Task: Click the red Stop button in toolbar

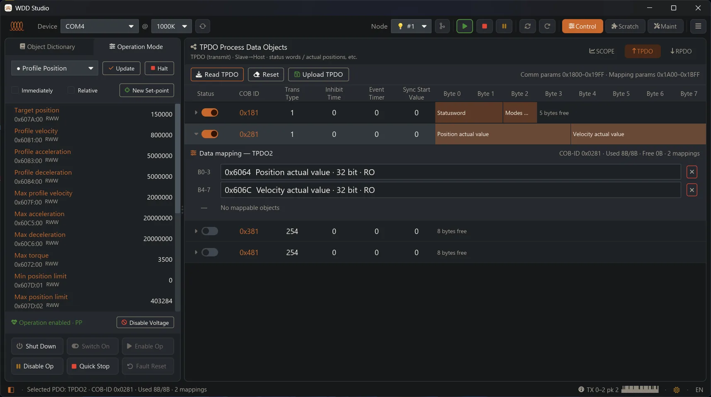Action: (484, 26)
